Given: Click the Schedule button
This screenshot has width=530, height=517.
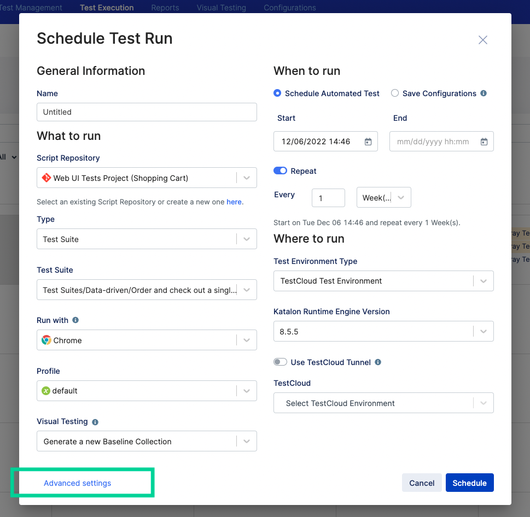Looking at the screenshot, I should pyautogui.click(x=469, y=483).
